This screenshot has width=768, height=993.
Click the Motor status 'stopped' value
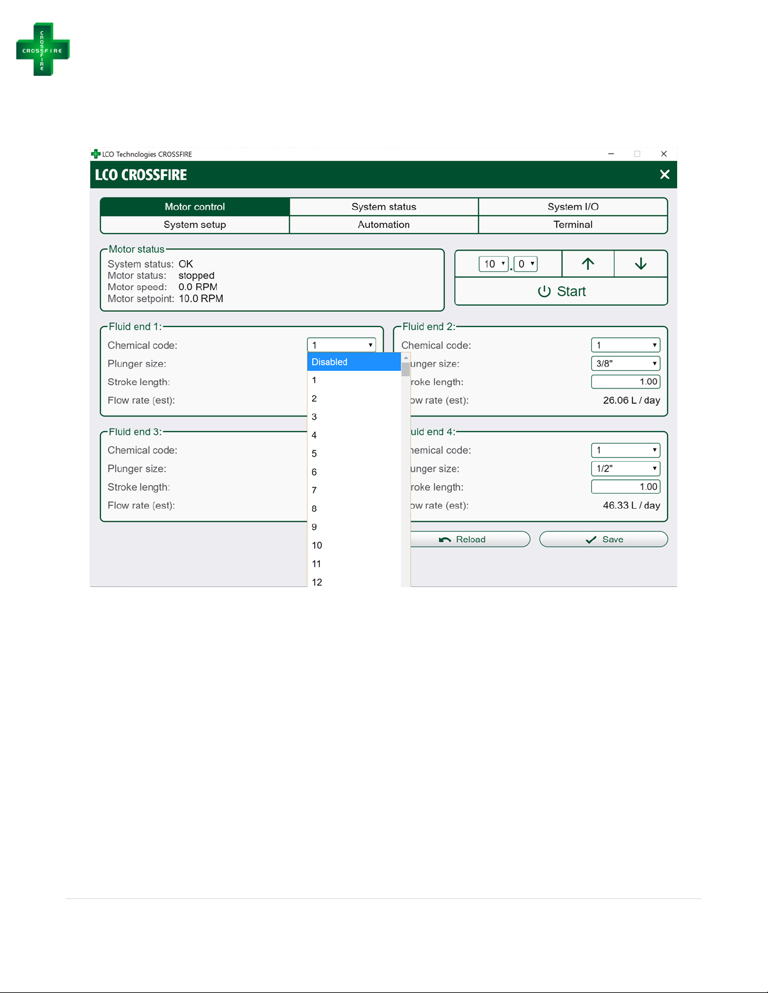pyautogui.click(x=196, y=276)
